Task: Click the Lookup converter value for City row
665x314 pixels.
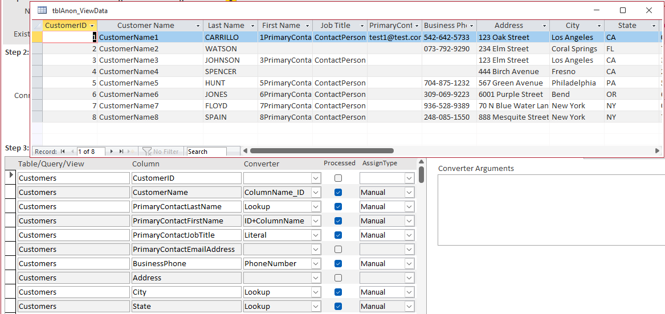Action: [x=278, y=292]
